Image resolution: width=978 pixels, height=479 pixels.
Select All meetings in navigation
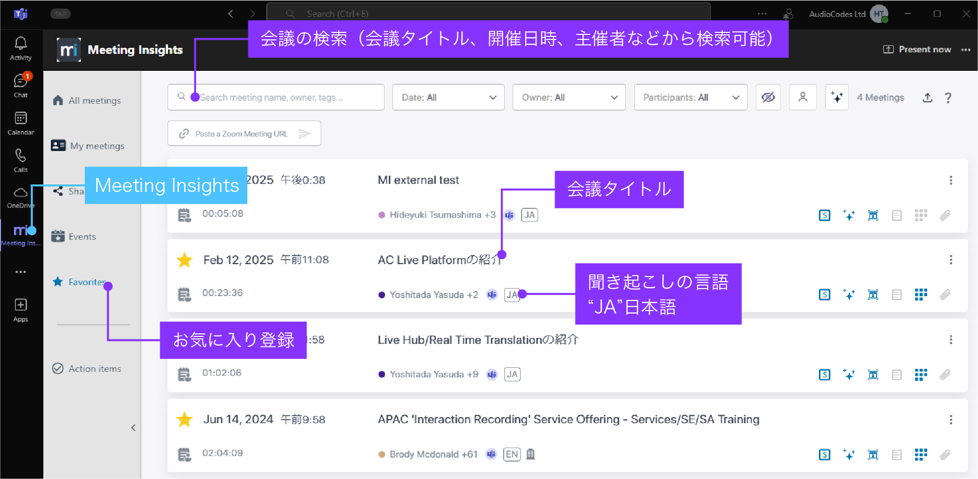coord(87,100)
